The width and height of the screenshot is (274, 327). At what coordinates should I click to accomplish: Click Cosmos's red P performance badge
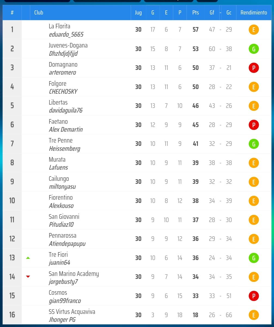tap(254, 296)
